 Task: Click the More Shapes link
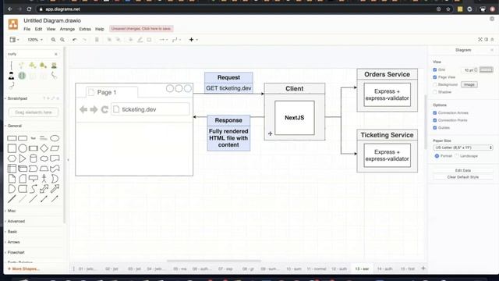click(x=23, y=269)
